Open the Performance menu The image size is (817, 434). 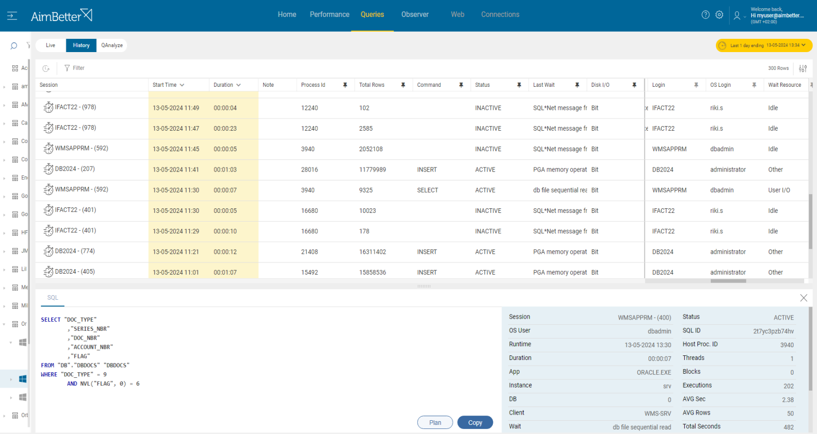click(329, 15)
